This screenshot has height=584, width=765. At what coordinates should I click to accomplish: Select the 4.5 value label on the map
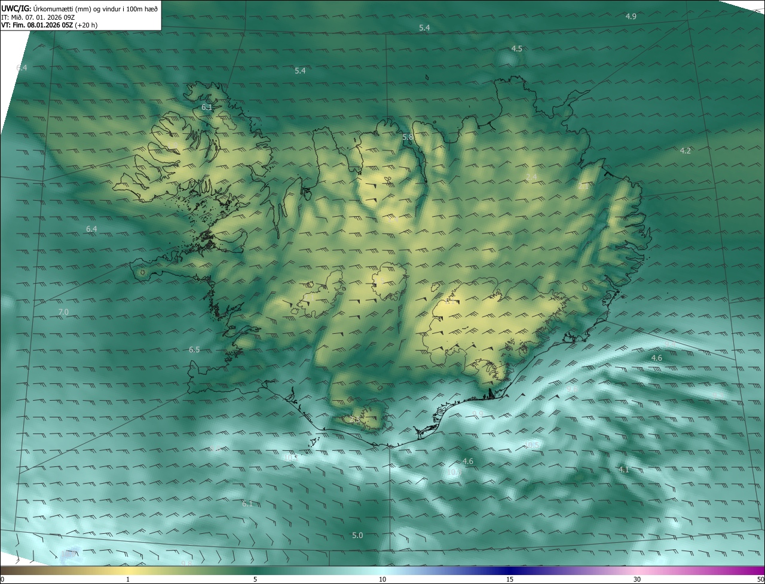coord(517,48)
